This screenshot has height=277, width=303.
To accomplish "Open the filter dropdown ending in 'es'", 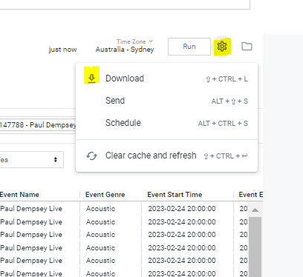I will [x=32, y=160].
